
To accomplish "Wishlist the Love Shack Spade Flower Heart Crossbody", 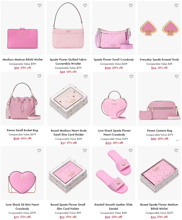I will click(131, 76).
